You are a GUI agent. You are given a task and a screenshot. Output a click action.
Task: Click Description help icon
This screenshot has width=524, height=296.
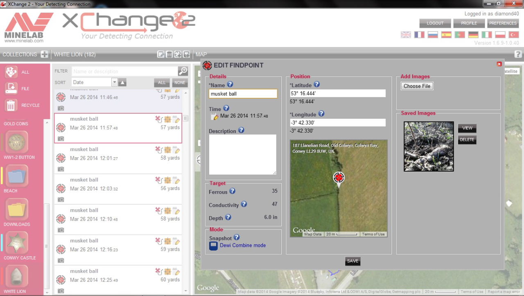241,130
